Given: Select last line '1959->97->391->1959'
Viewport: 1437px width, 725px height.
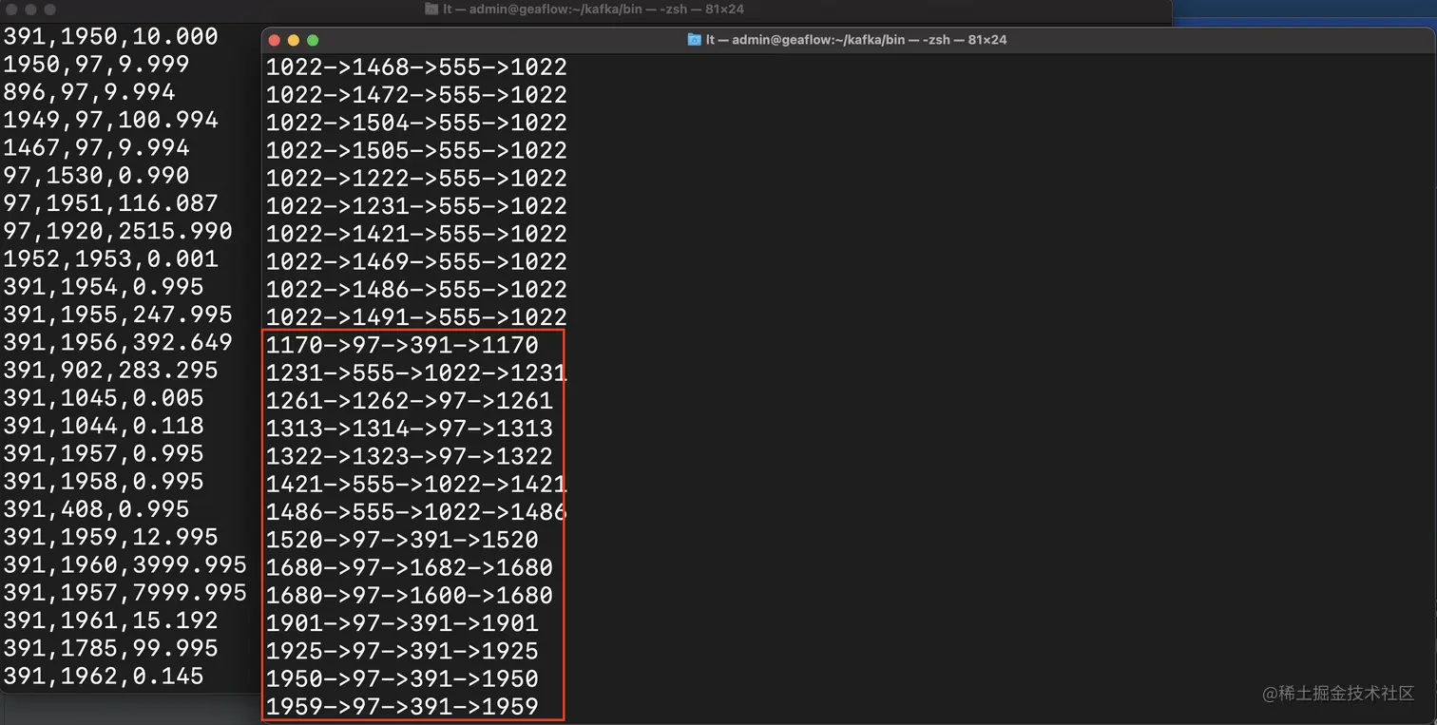Looking at the screenshot, I should click(x=402, y=706).
